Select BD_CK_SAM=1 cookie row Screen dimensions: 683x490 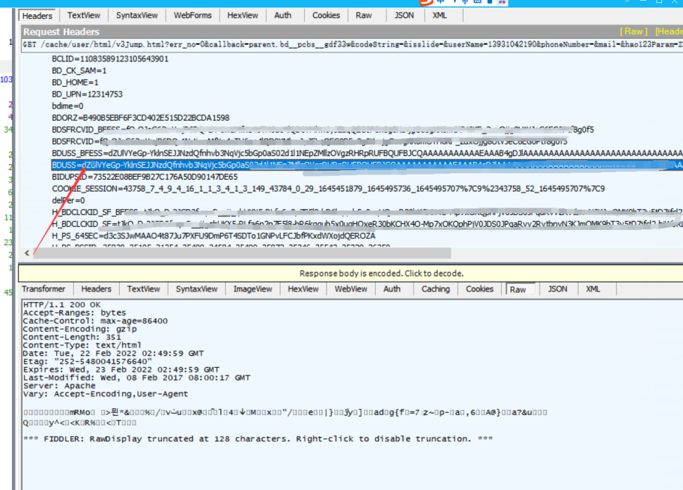coord(79,70)
